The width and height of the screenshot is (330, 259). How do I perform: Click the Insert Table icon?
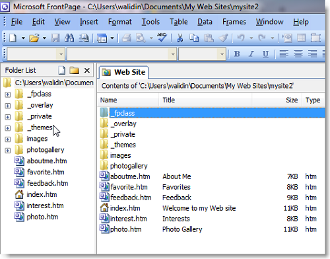coord(301,38)
